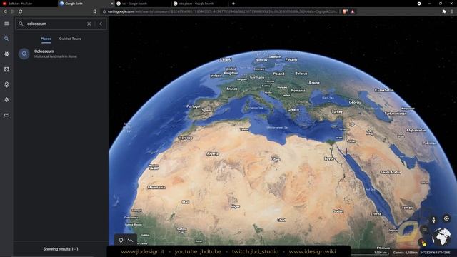
Task: Drop the Pegman for Street View
Action: coord(433,220)
